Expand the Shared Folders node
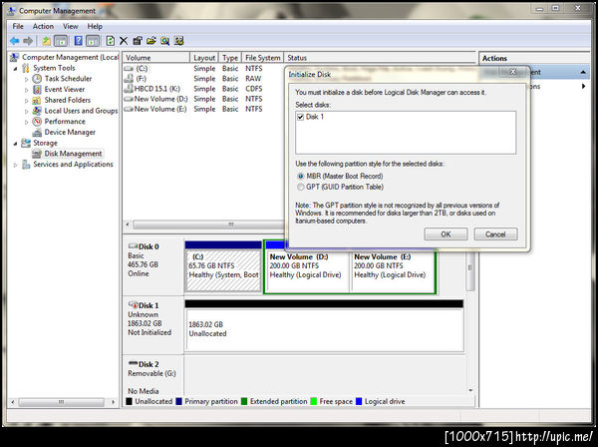The image size is (598, 447). 26,101
